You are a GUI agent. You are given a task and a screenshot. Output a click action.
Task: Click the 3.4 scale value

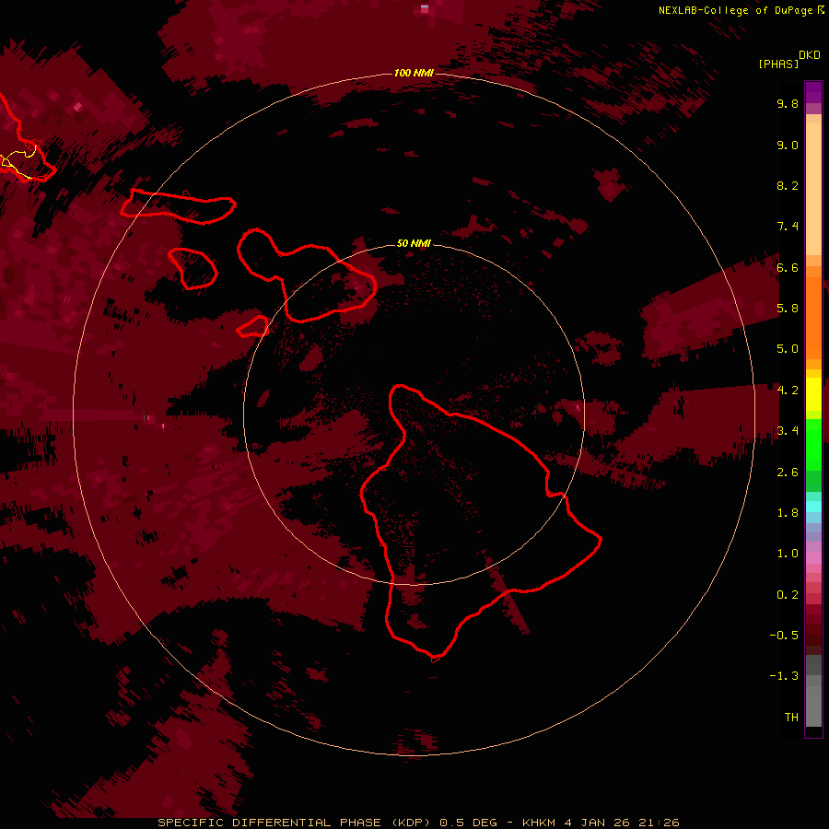pyautogui.click(x=788, y=431)
